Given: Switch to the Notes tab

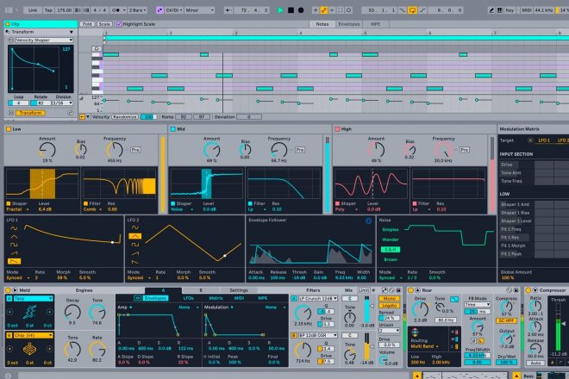Looking at the screenshot, I should [322, 24].
